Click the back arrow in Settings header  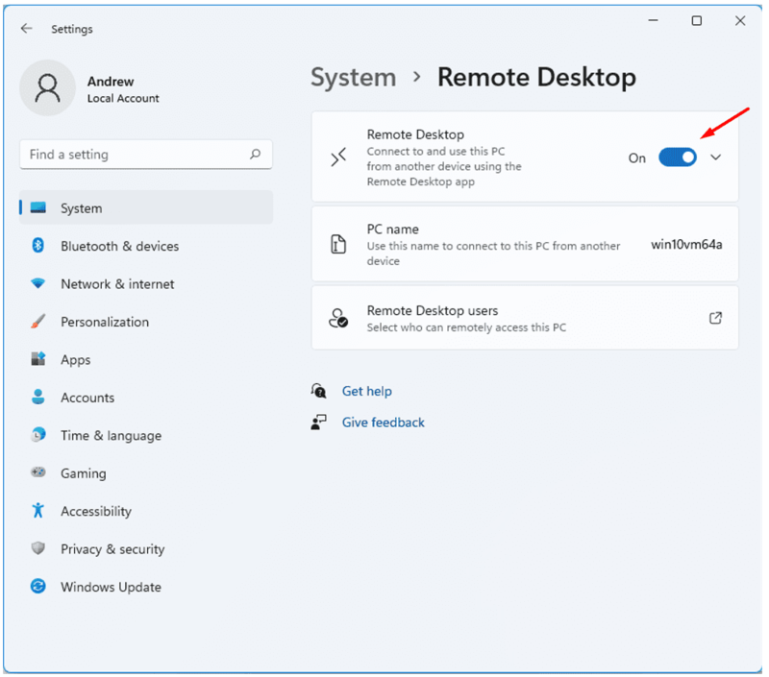pyautogui.click(x=27, y=29)
